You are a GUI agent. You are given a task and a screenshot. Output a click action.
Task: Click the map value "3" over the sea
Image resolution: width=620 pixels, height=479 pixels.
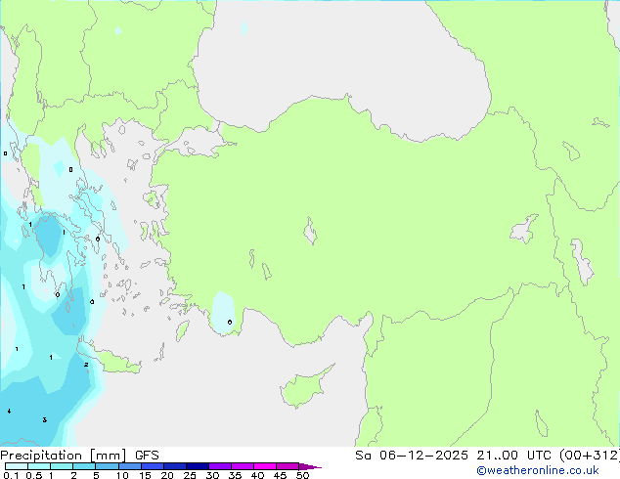click(45, 419)
